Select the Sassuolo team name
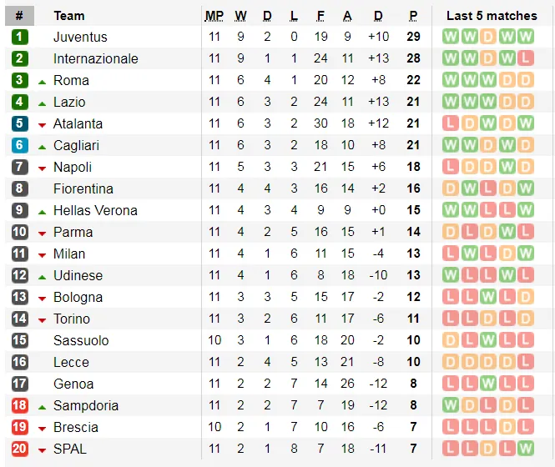Screen dimensions: 555x467 tap(81, 340)
